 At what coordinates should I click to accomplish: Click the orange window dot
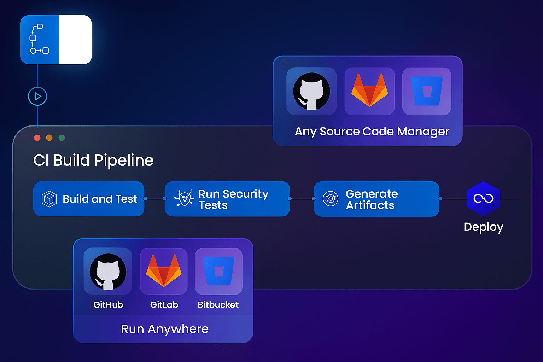[49, 138]
